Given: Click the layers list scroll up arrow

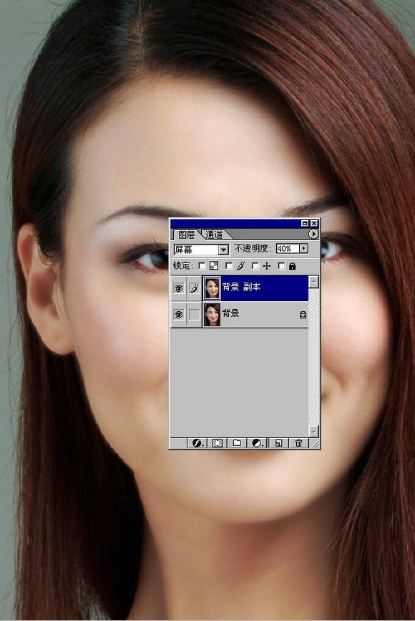Looking at the screenshot, I should coord(313,281).
